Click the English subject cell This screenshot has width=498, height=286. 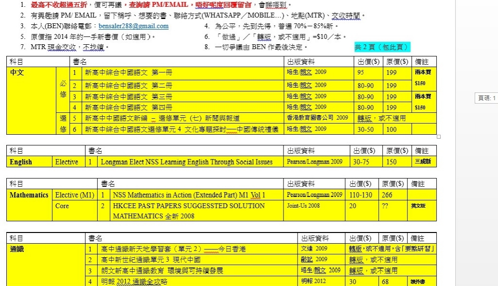[x=21, y=162]
